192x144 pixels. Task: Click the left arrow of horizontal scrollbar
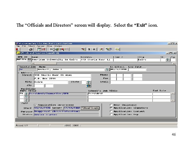coord(33,63)
